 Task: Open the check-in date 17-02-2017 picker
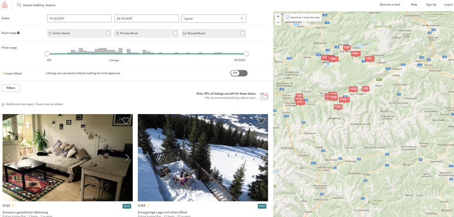pyautogui.click(x=79, y=19)
